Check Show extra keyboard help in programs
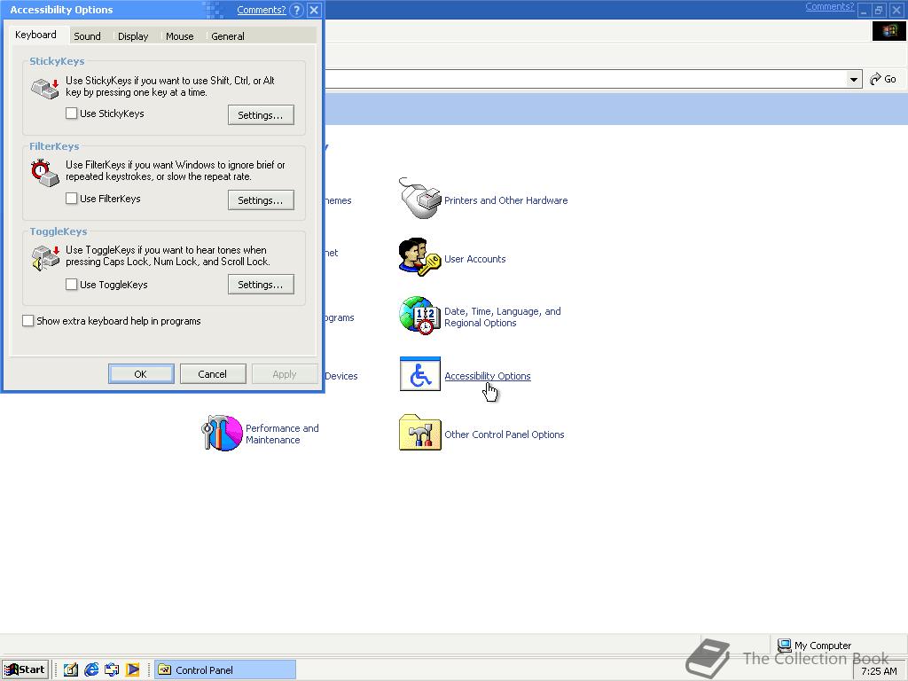 (x=27, y=321)
